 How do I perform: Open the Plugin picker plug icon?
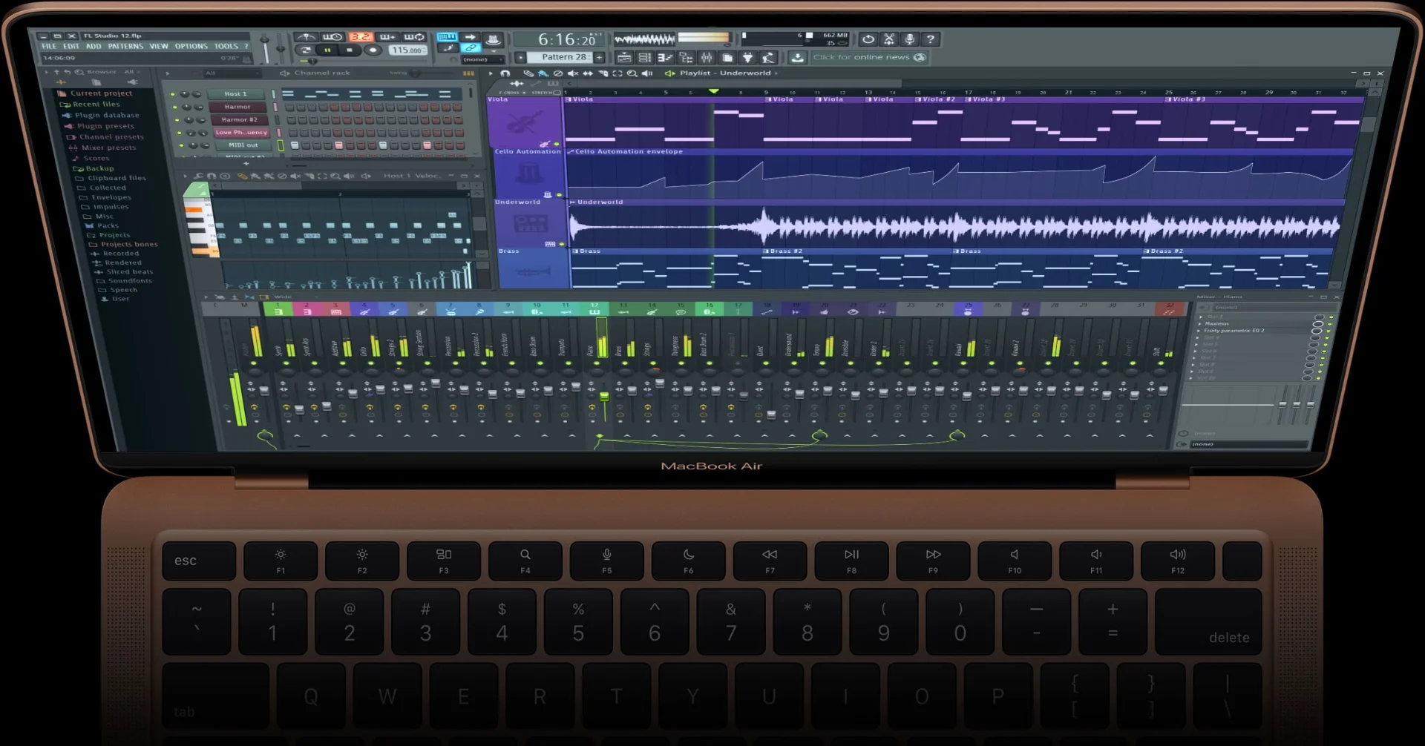748,57
